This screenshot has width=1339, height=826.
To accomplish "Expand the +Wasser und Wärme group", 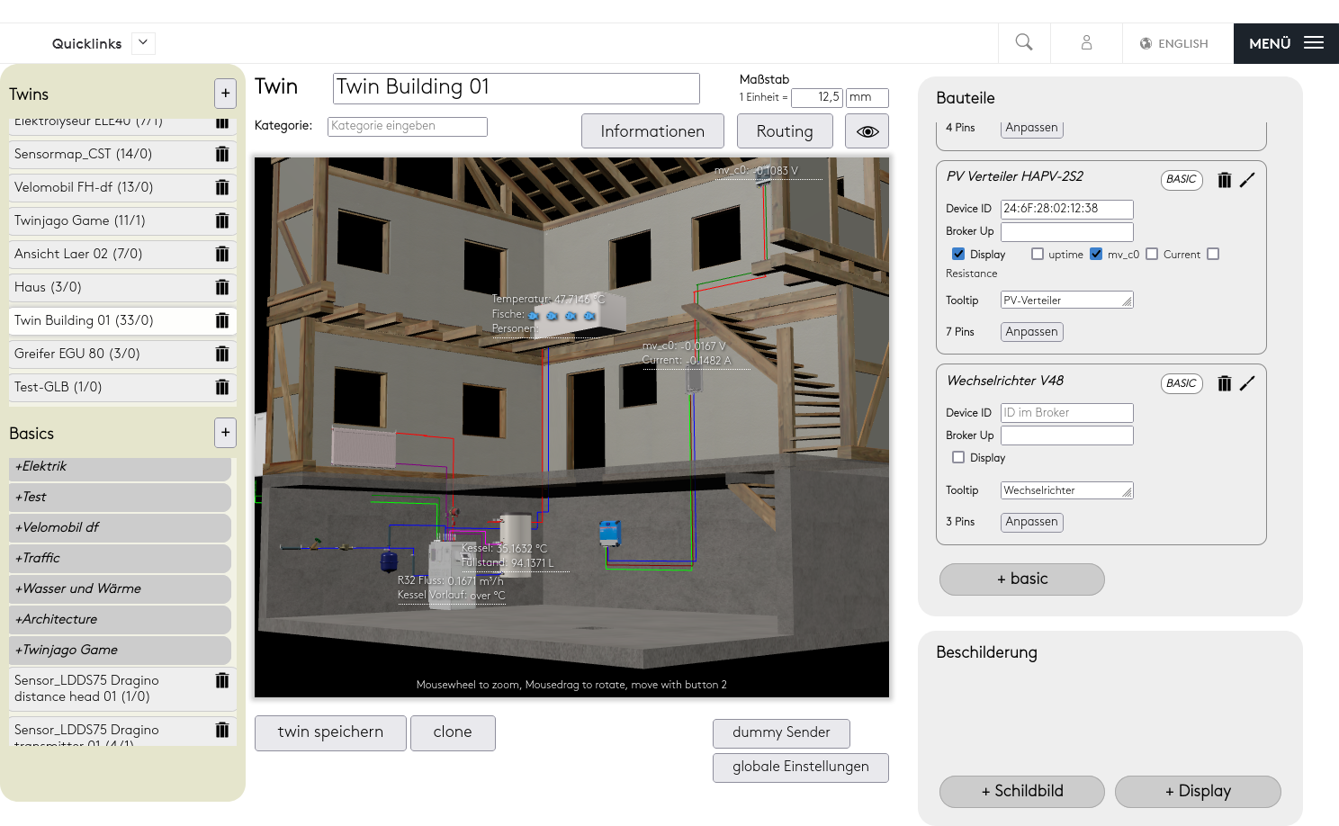I will tap(120, 588).
